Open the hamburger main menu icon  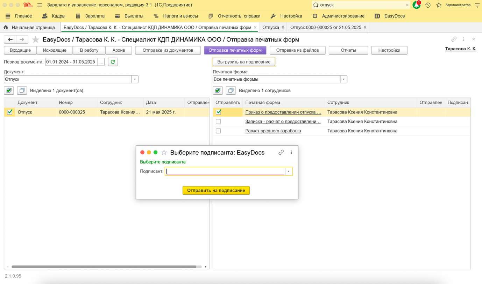pyautogui.click(x=40, y=5)
